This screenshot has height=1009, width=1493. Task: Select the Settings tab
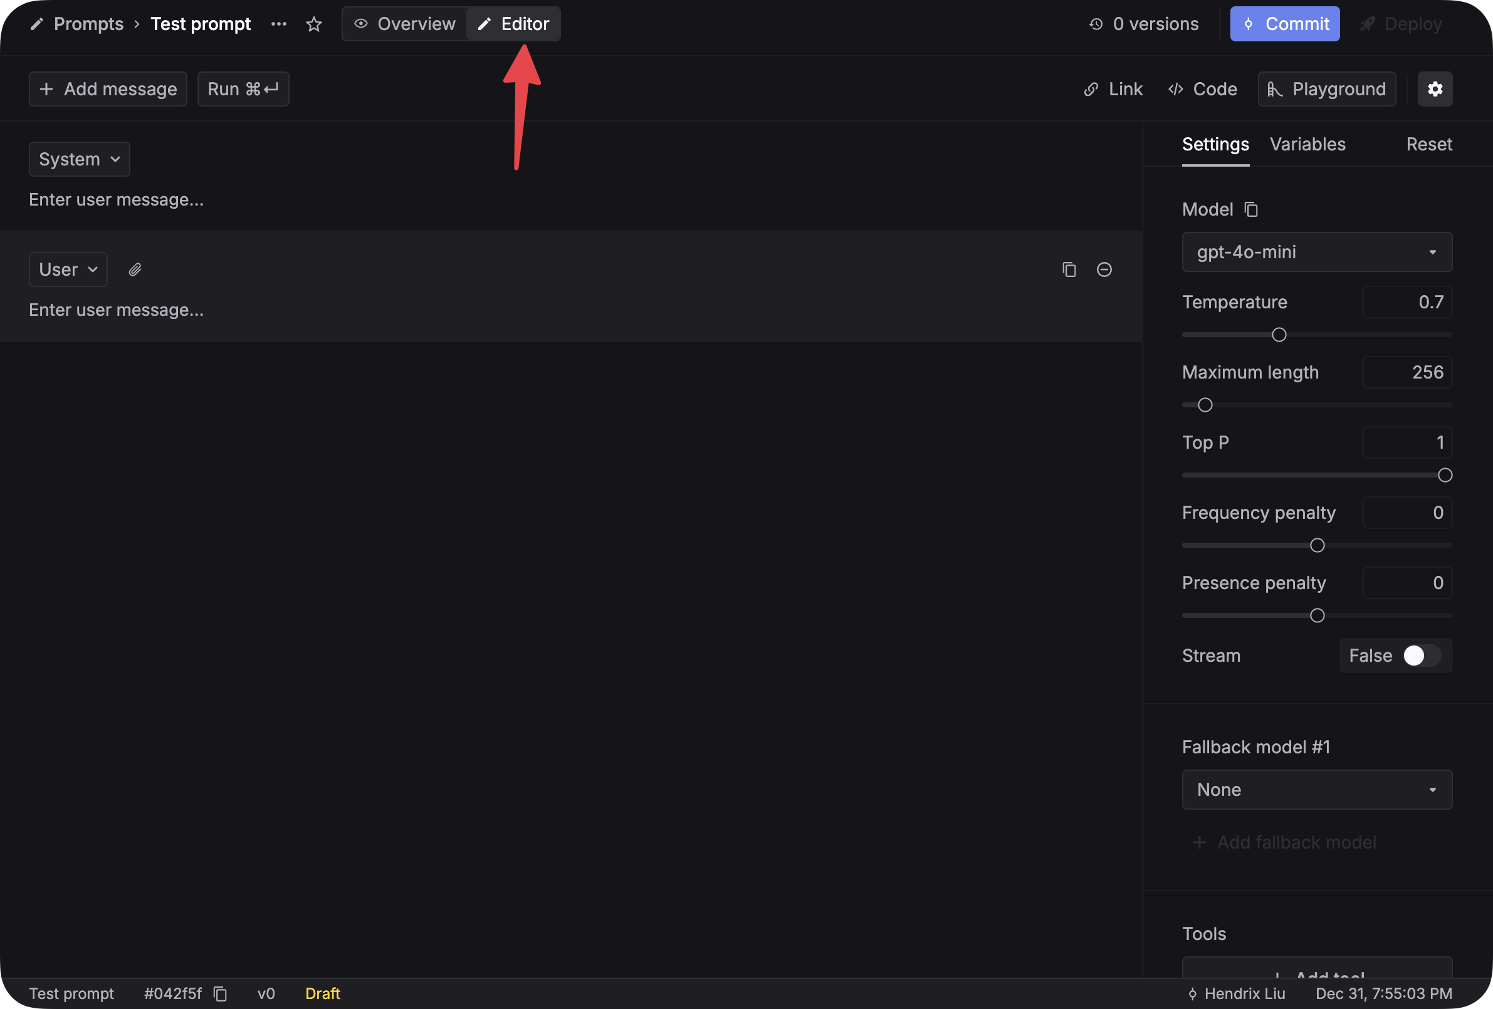[x=1215, y=144]
